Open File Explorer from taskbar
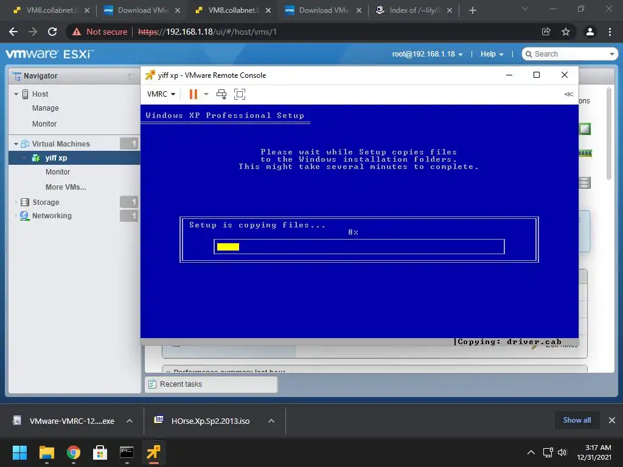Image resolution: width=623 pixels, height=467 pixels. tap(46, 452)
